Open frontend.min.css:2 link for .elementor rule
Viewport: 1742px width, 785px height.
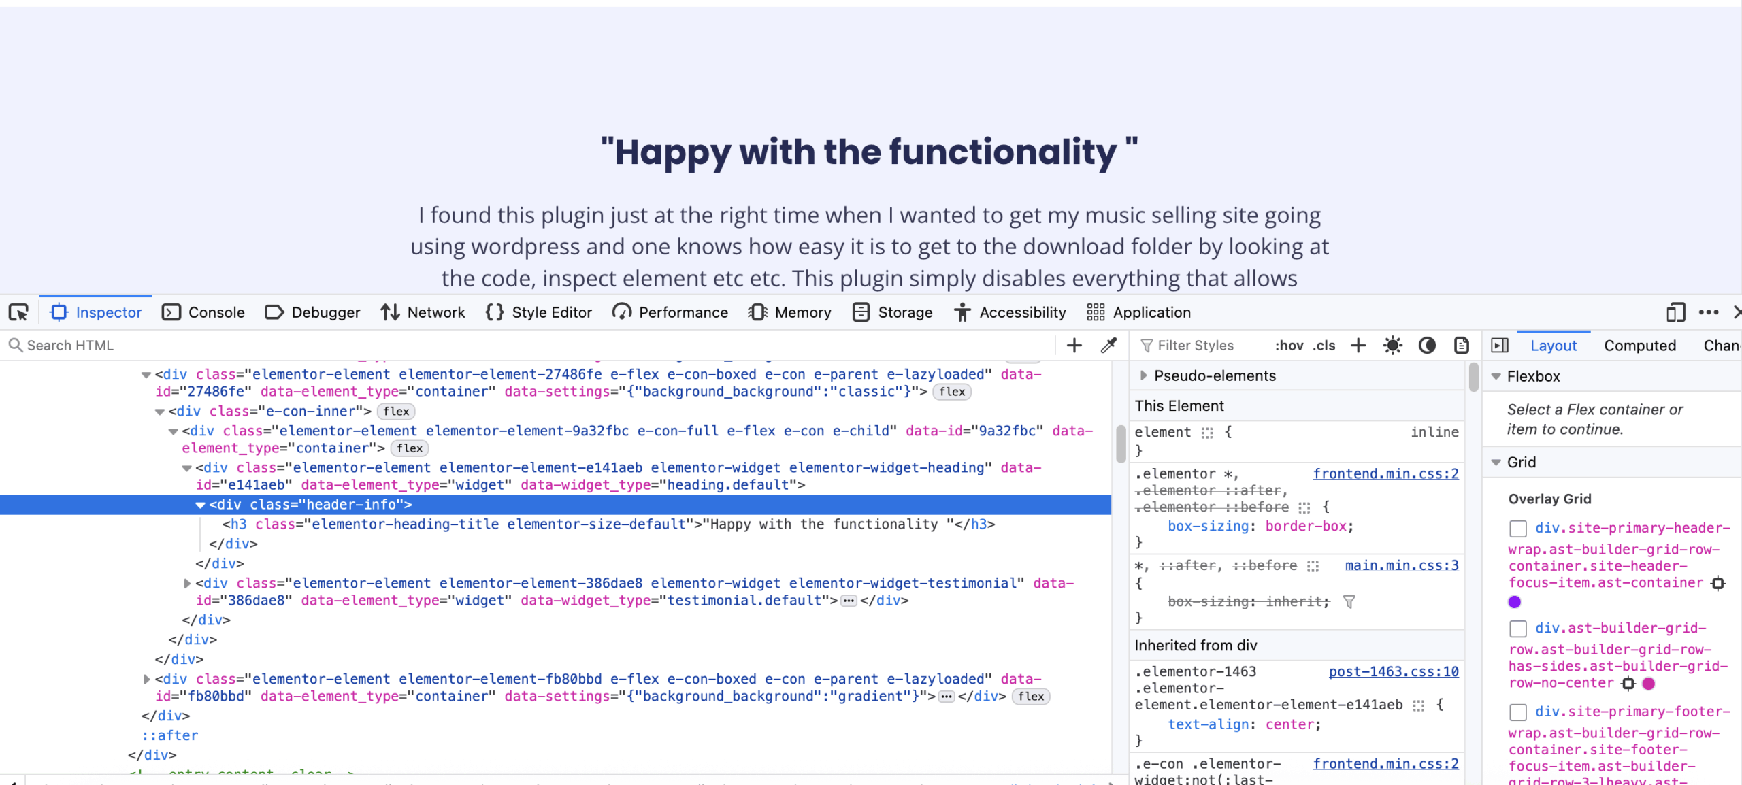pos(1385,473)
